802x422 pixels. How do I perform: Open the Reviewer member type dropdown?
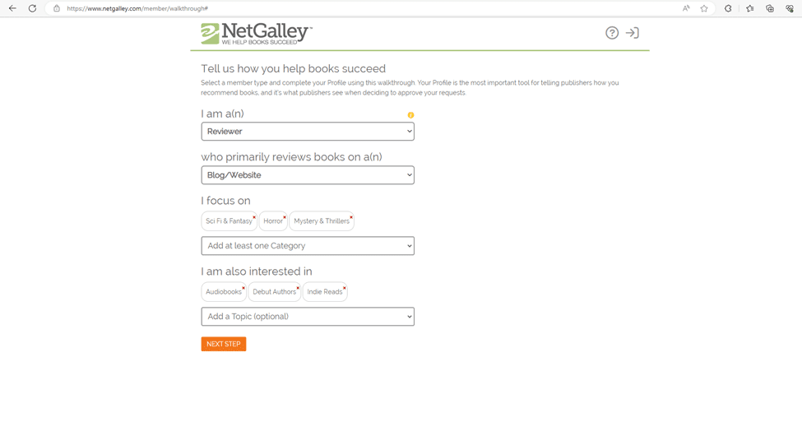pos(308,132)
